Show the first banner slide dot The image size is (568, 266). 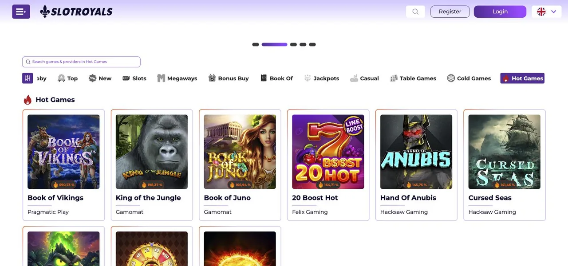coord(256,44)
